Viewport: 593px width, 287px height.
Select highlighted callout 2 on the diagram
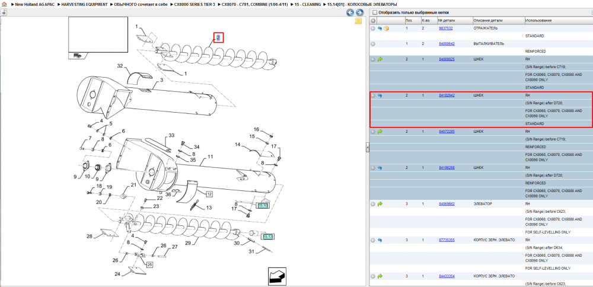(218, 37)
